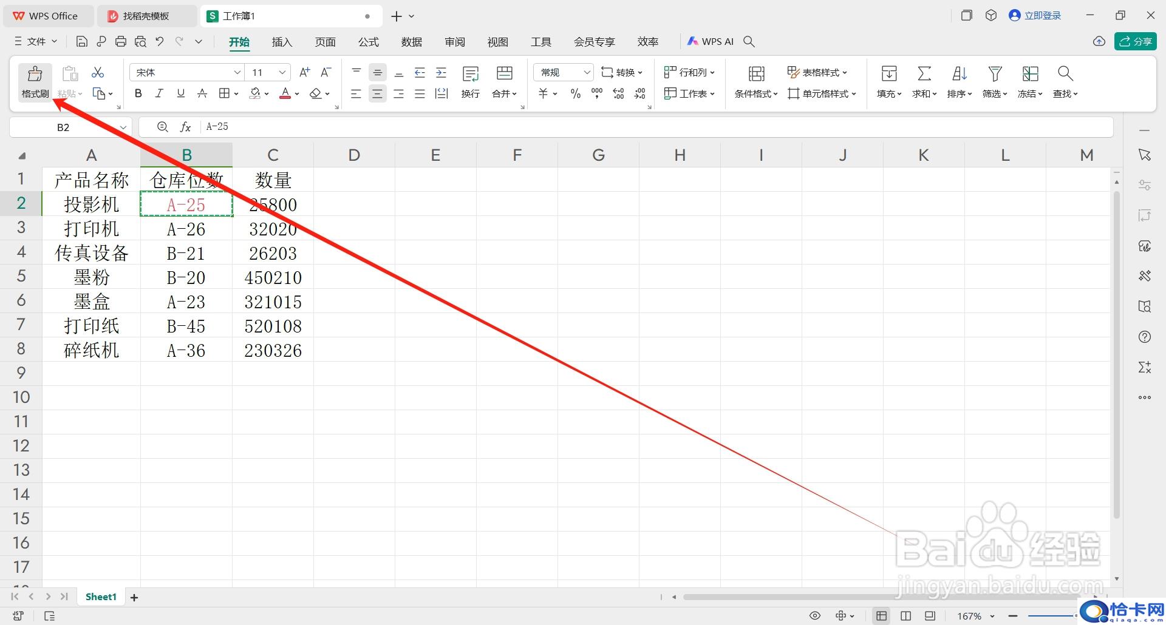The image size is (1166, 625).
Task: Decrease font size with A- icon
Action: click(326, 72)
